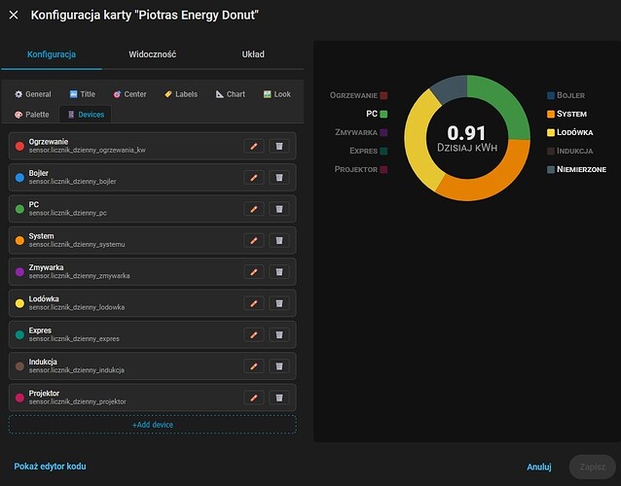This screenshot has width=621, height=486.
Task: Open the Chart settings section
Action: tap(230, 94)
